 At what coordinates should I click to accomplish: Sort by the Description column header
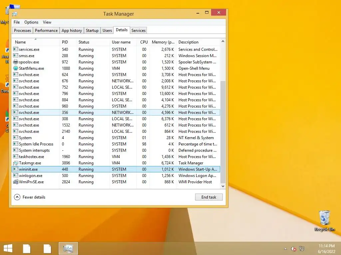198,42
